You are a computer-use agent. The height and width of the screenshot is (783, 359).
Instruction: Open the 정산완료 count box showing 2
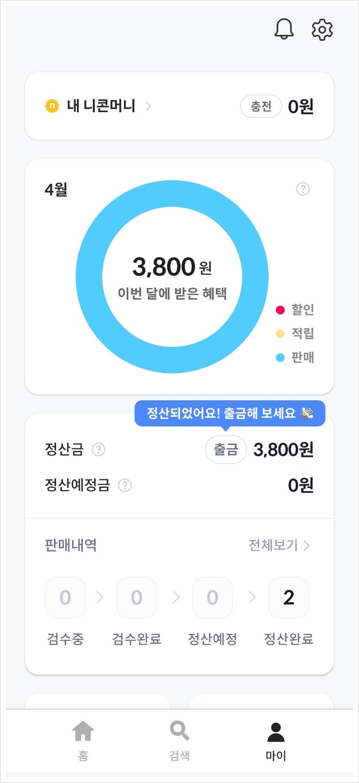click(288, 598)
